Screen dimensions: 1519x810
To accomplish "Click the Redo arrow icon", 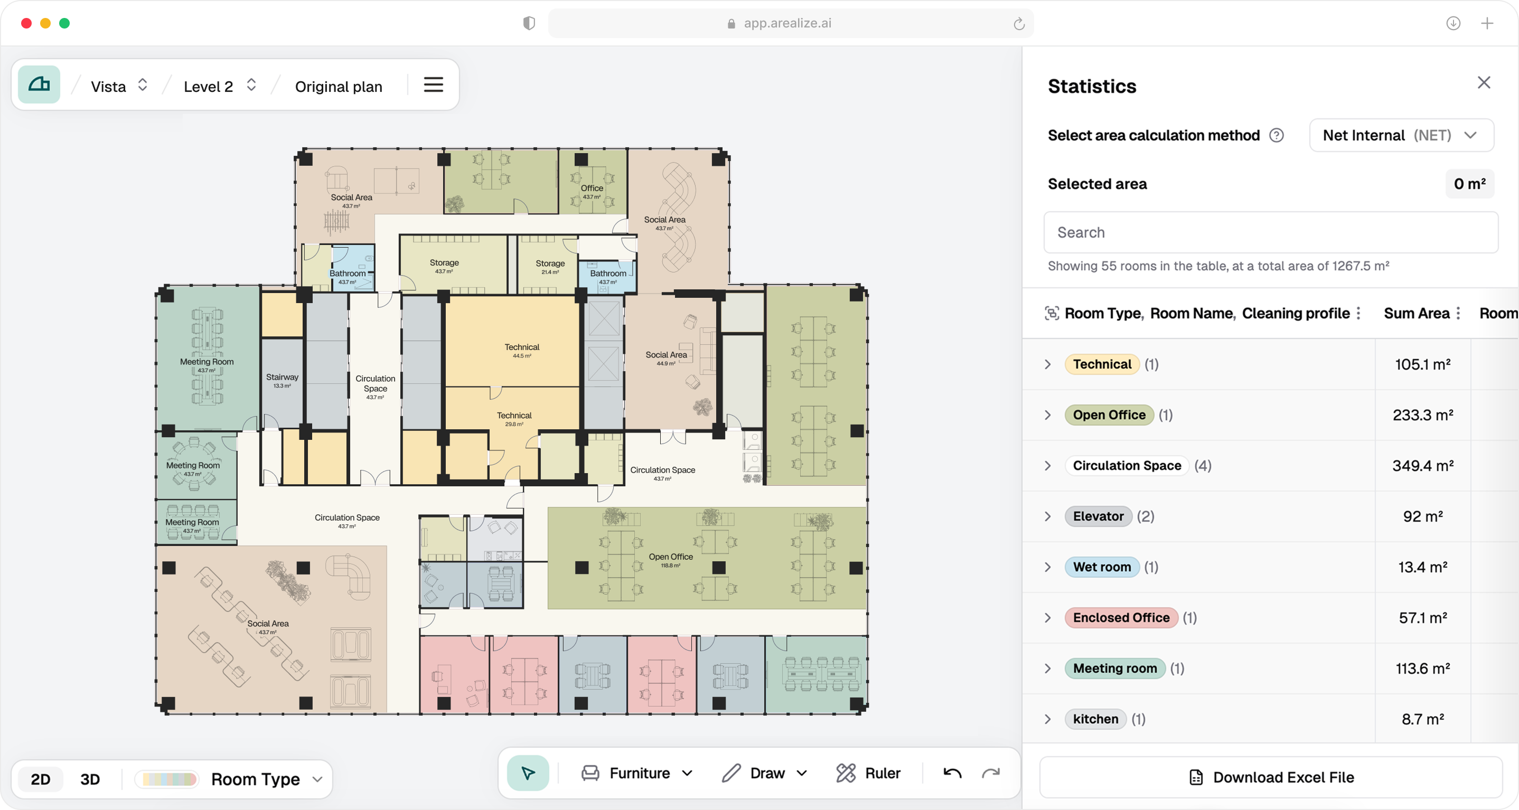I will (991, 773).
